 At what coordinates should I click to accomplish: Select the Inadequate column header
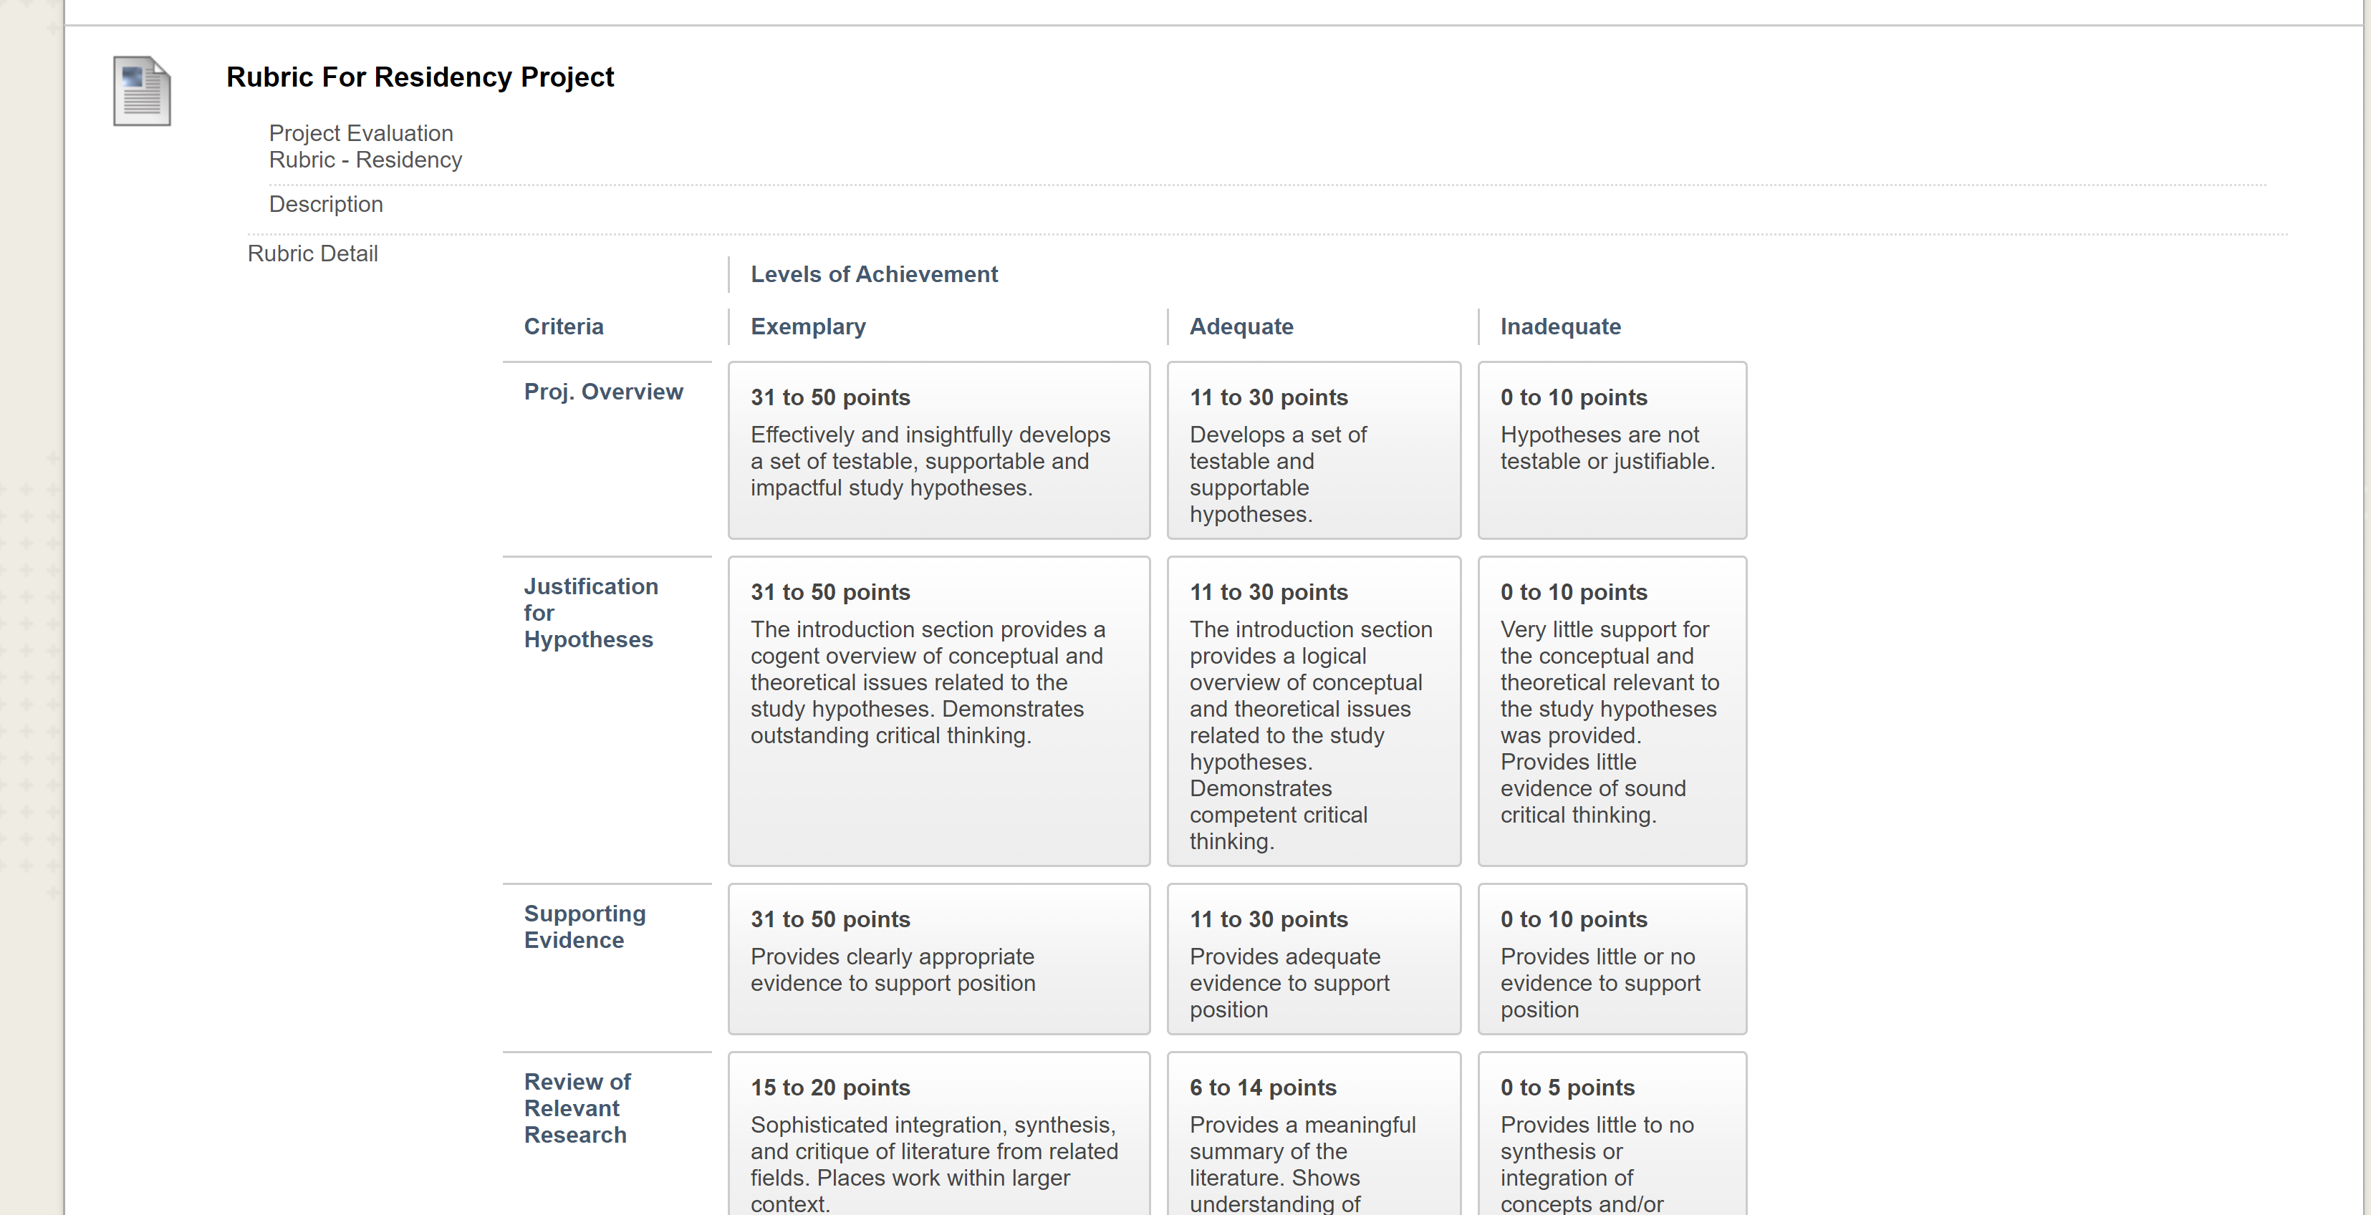coord(1560,326)
